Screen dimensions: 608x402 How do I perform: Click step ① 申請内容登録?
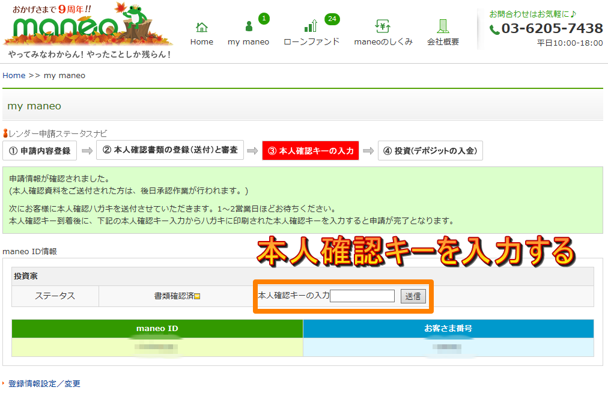click(x=40, y=151)
